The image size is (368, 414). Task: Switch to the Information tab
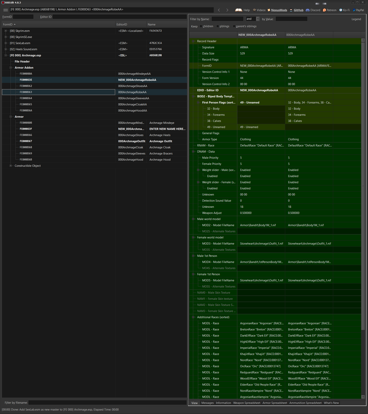(223, 403)
